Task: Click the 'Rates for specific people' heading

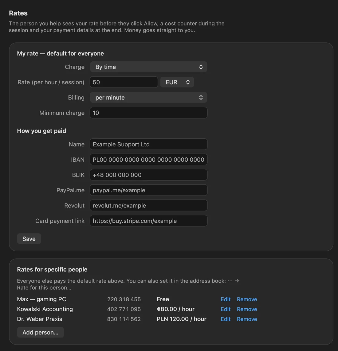Action: [52, 269]
